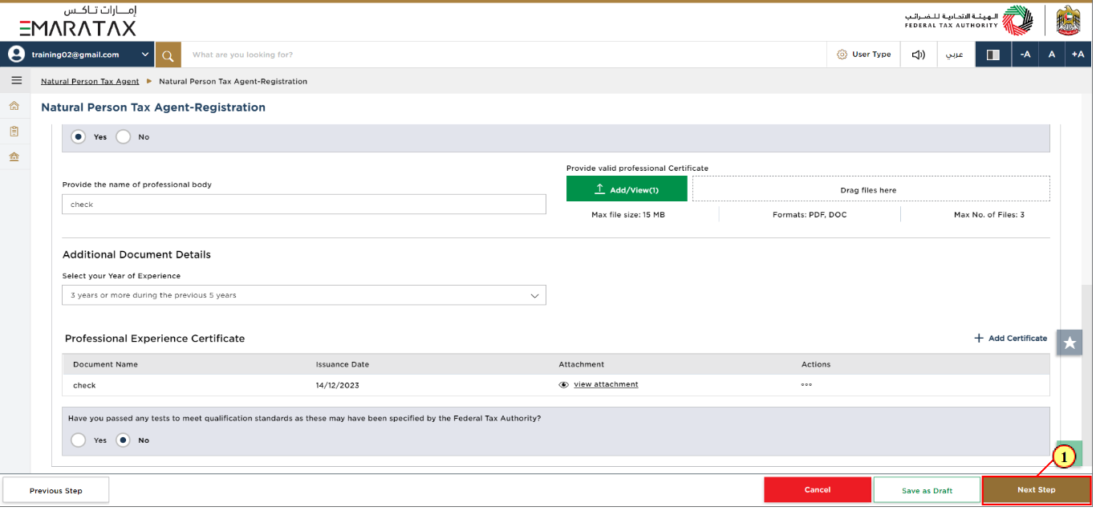This screenshot has height=511, width=1096.
Task: Click the Cancel button
Action: pos(818,490)
